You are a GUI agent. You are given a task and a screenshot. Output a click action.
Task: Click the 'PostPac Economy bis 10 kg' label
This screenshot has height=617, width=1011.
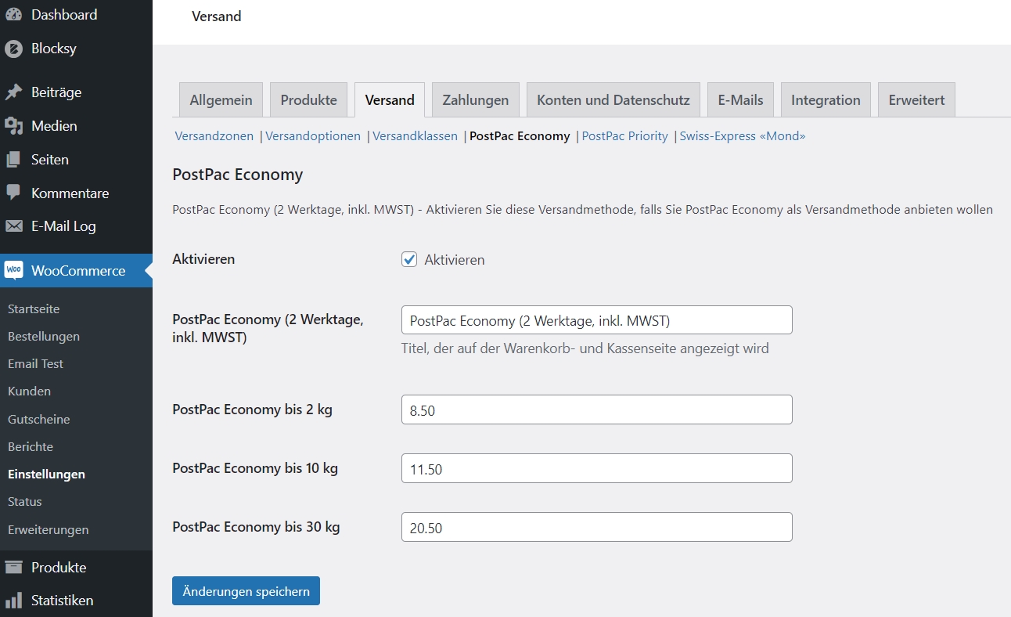click(255, 468)
